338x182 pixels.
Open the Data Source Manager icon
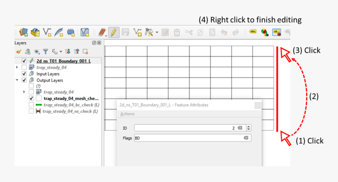[24, 32]
